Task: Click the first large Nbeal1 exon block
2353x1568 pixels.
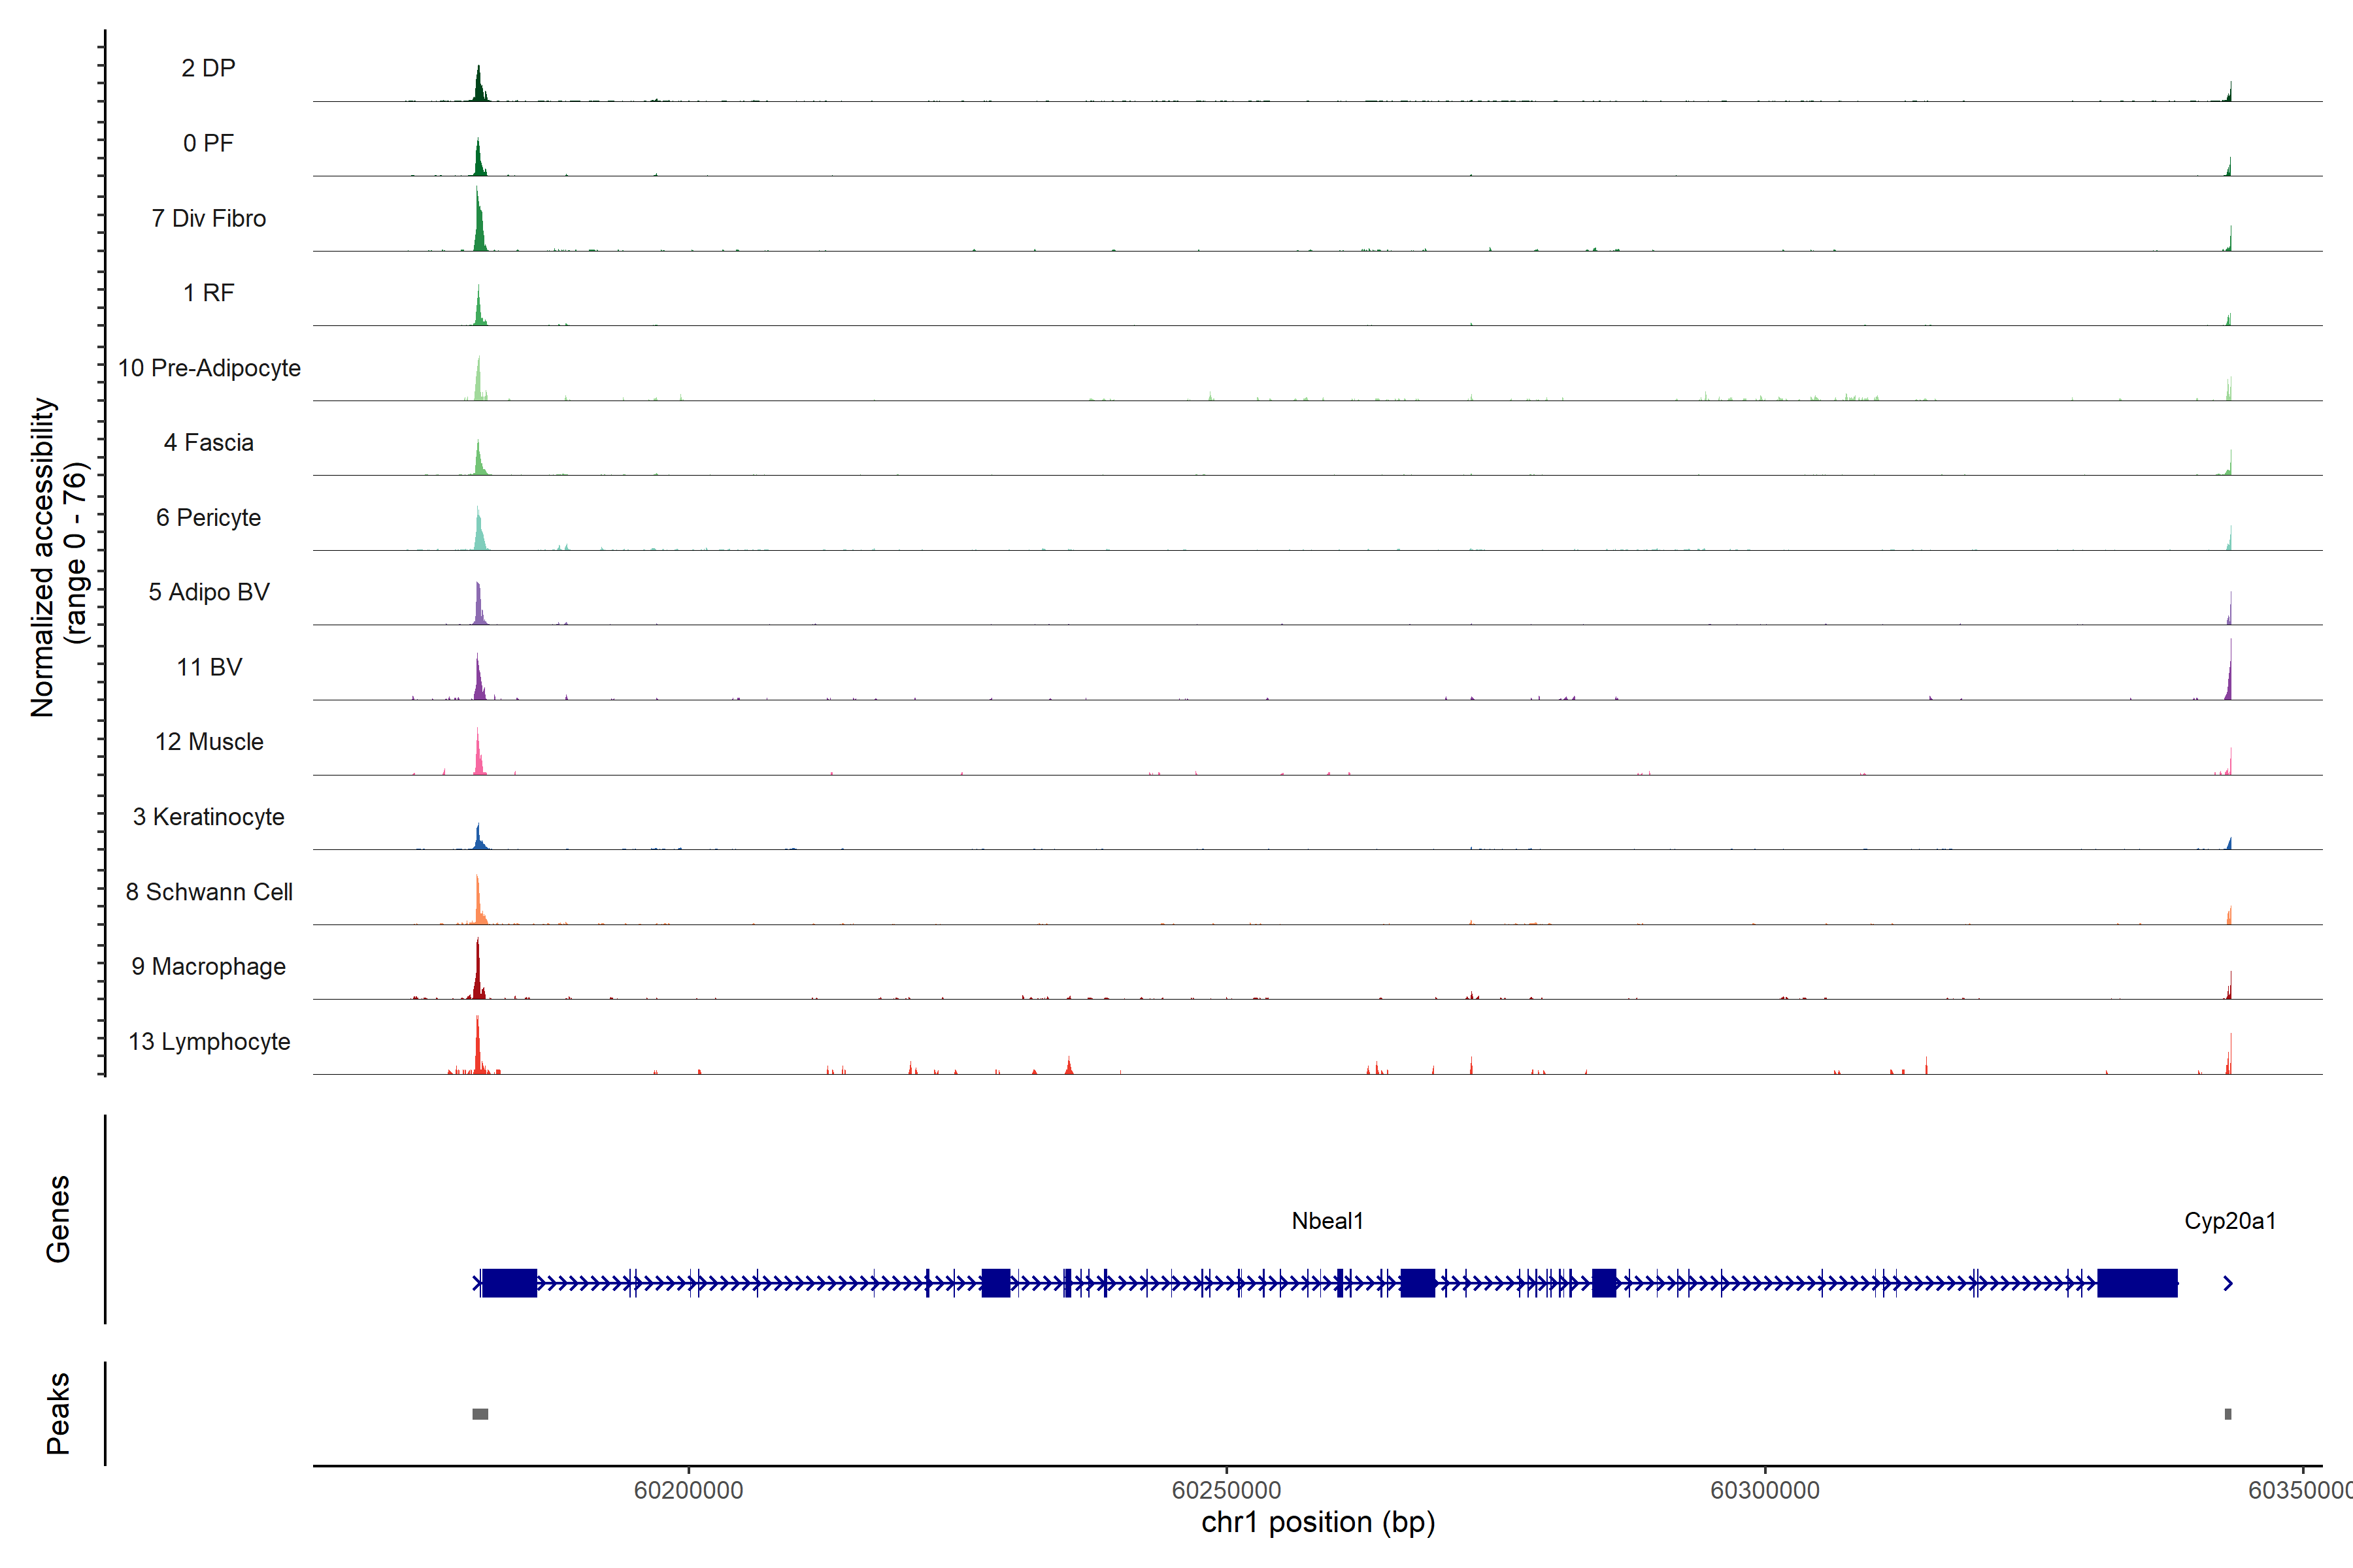Action: click(509, 1283)
